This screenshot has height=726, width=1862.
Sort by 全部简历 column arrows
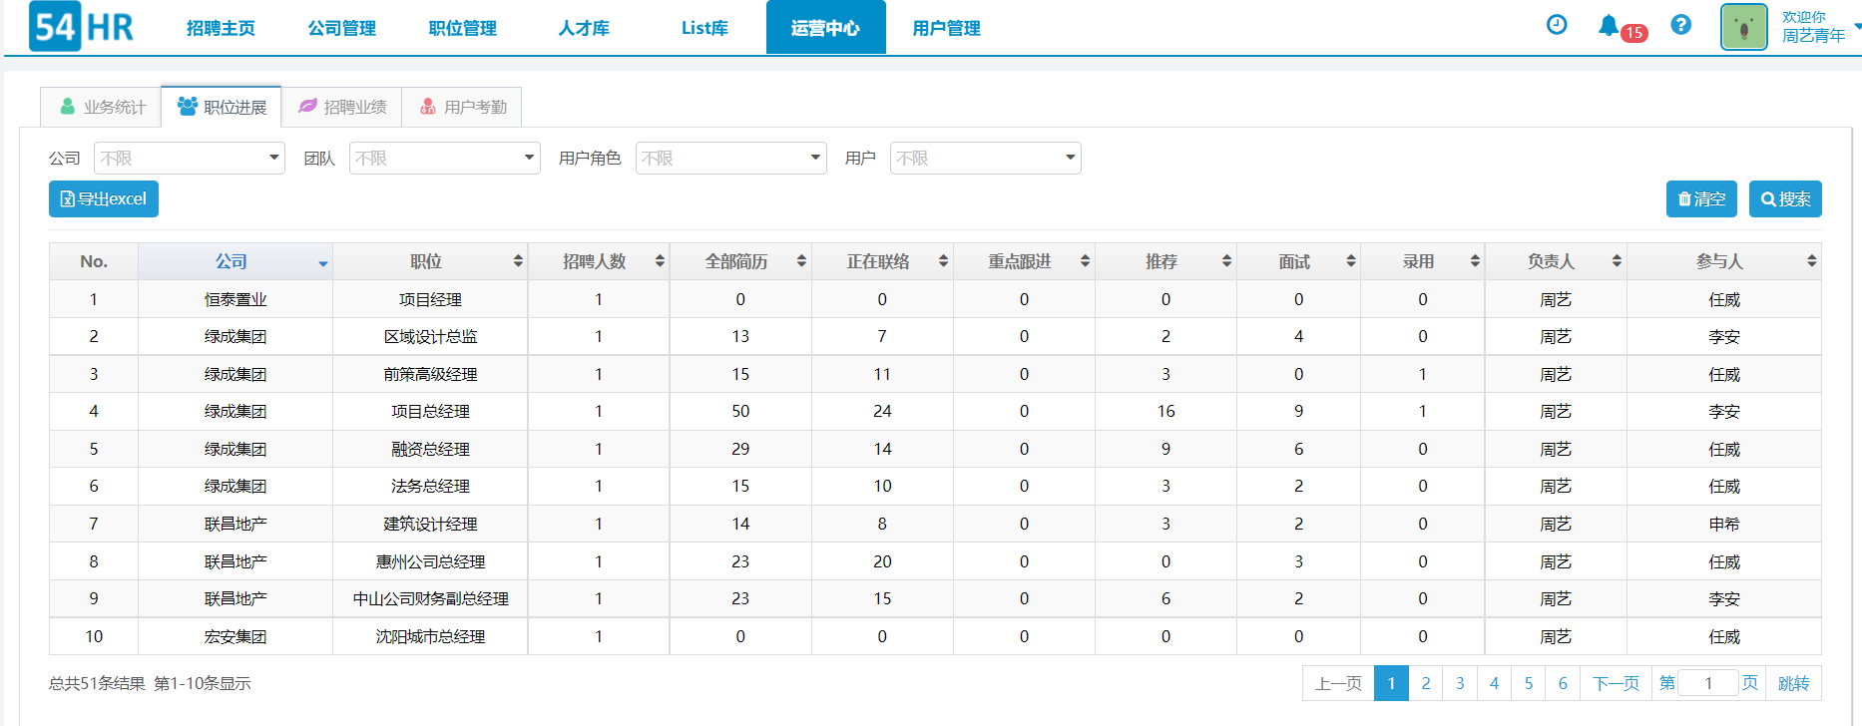pyautogui.click(x=801, y=261)
